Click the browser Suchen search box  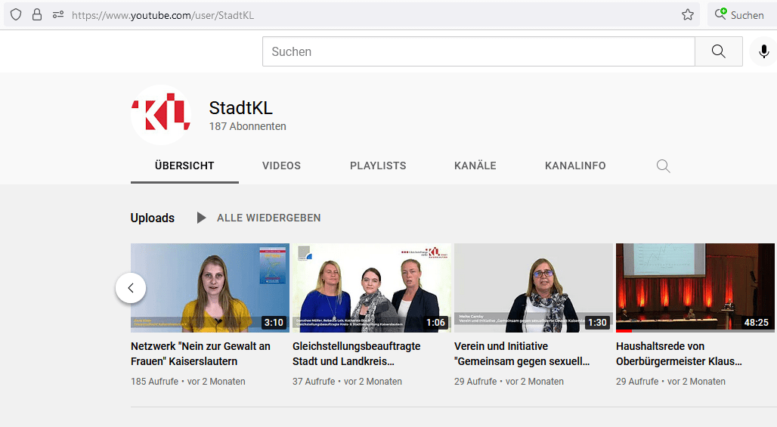point(741,14)
